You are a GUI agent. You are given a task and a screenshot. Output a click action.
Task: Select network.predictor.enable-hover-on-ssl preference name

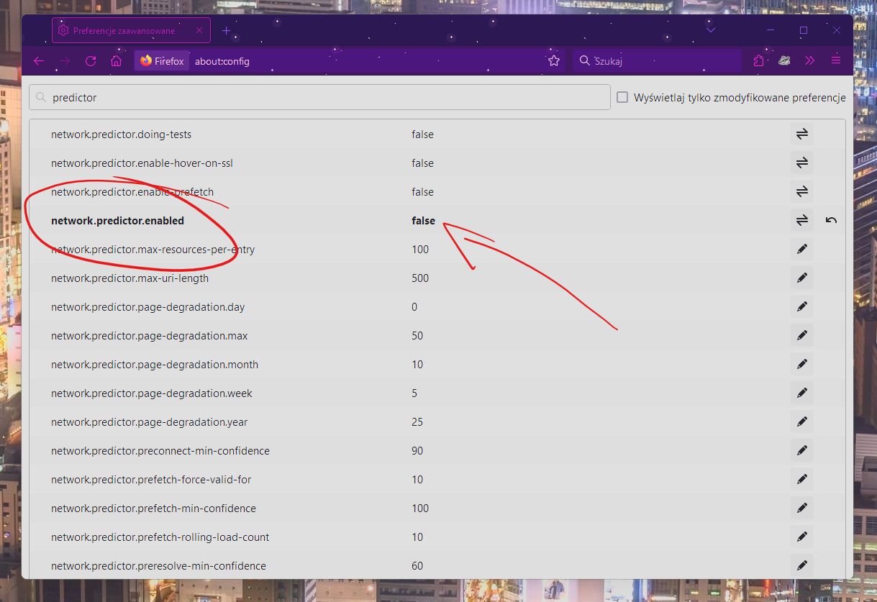pos(142,163)
